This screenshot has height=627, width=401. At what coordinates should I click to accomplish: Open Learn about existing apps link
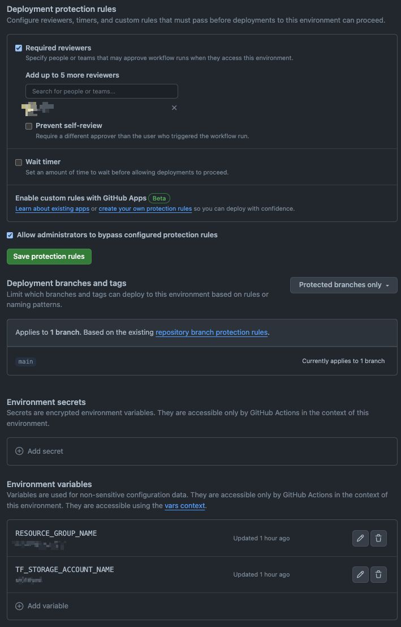(x=52, y=209)
